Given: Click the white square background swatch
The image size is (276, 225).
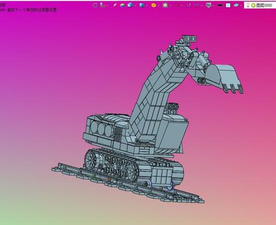Looking at the screenshot, I should (x=228, y=5).
